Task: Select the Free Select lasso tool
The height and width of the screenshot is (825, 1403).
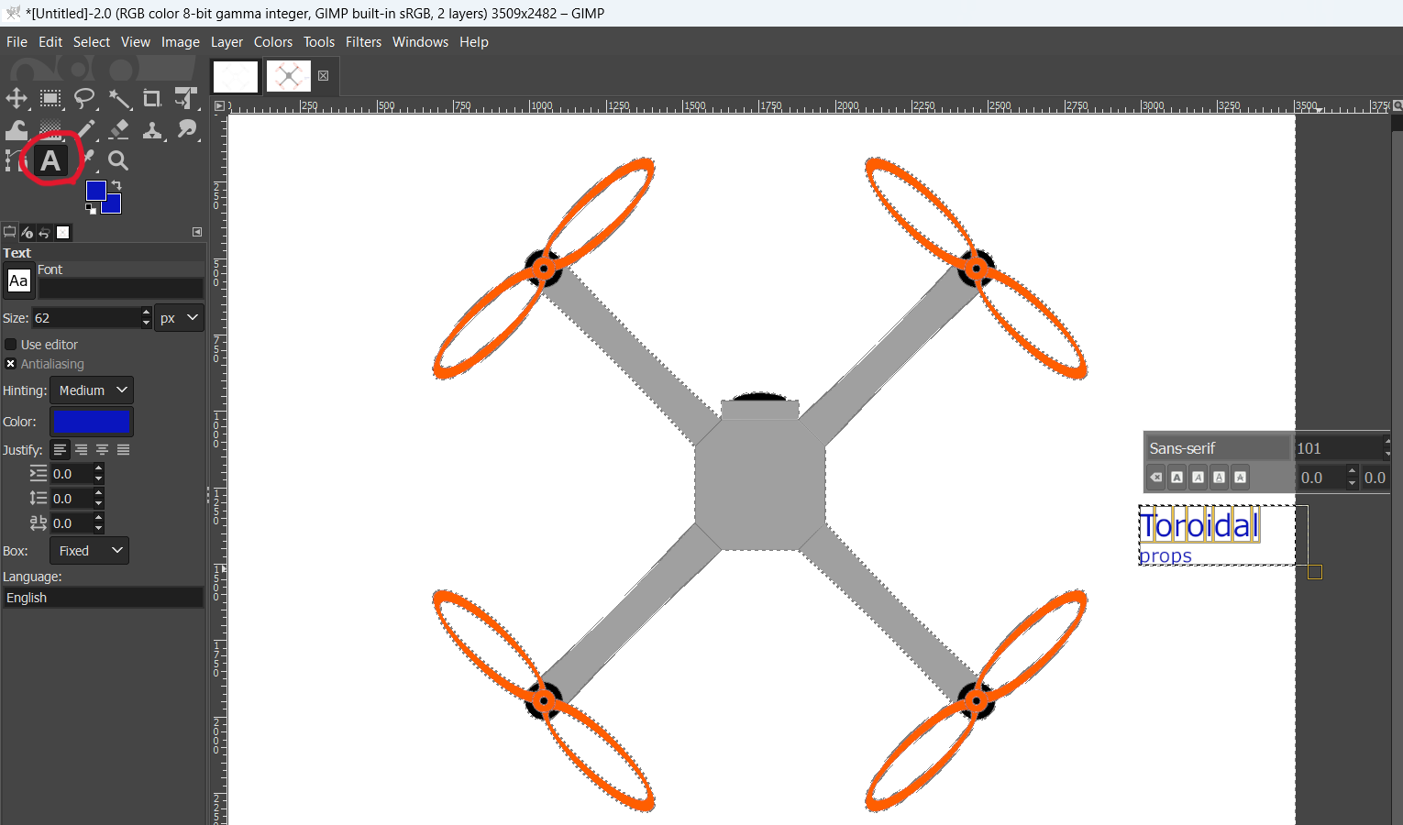Action: pyautogui.click(x=84, y=98)
